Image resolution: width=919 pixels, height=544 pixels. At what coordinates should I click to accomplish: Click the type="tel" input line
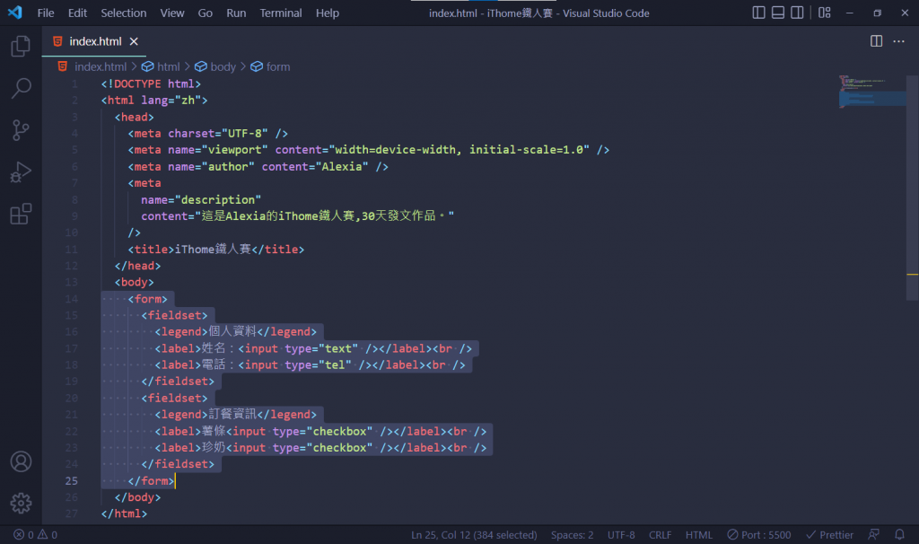pyautogui.click(x=310, y=364)
